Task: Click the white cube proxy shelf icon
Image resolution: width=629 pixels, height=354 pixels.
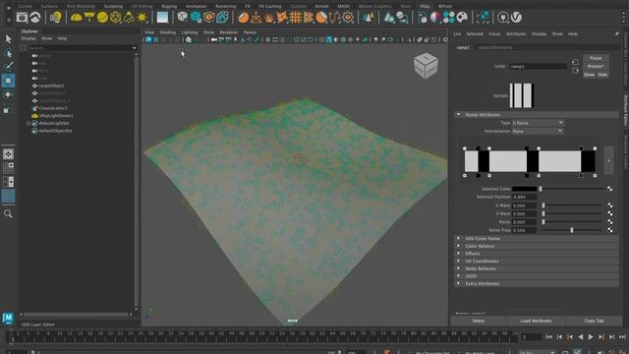Action: click(x=182, y=18)
